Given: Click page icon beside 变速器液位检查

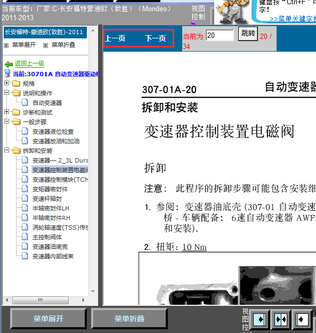Looking at the screenshot, I should pyautogui.click(x=25, y=131).
